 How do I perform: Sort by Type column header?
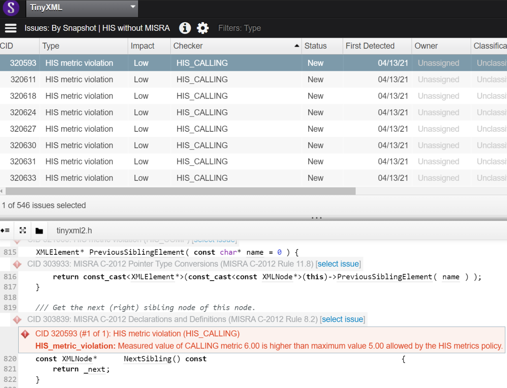pyautogui.click(x=83, y=46)
